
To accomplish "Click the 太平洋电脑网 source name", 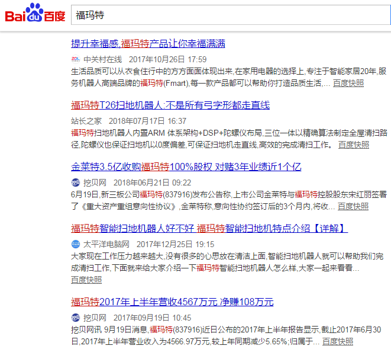I will pos(106,244).
